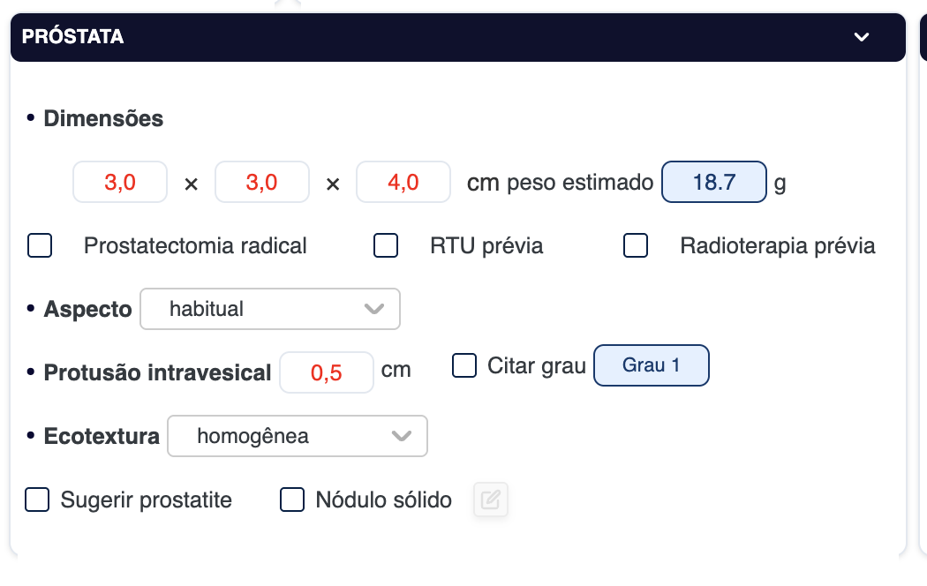This screenshot has height=586, width=927.
Task: Open the Aspecto dropdown
Action: 270,309
